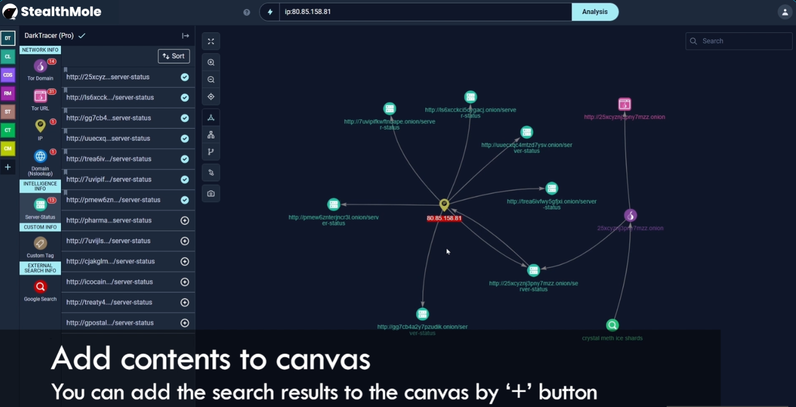
Task: Take a canvas snapshot with camera icon
Action: pos(211,194)
